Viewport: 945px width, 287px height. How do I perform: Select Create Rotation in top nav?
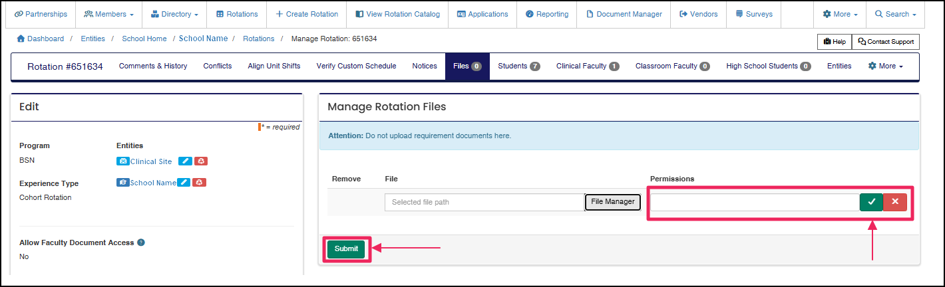[306, 14]
